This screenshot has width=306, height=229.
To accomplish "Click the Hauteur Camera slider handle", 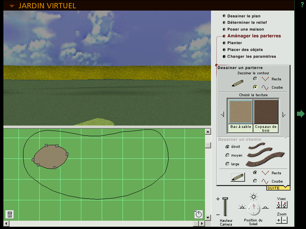I will tap(225, 198).
